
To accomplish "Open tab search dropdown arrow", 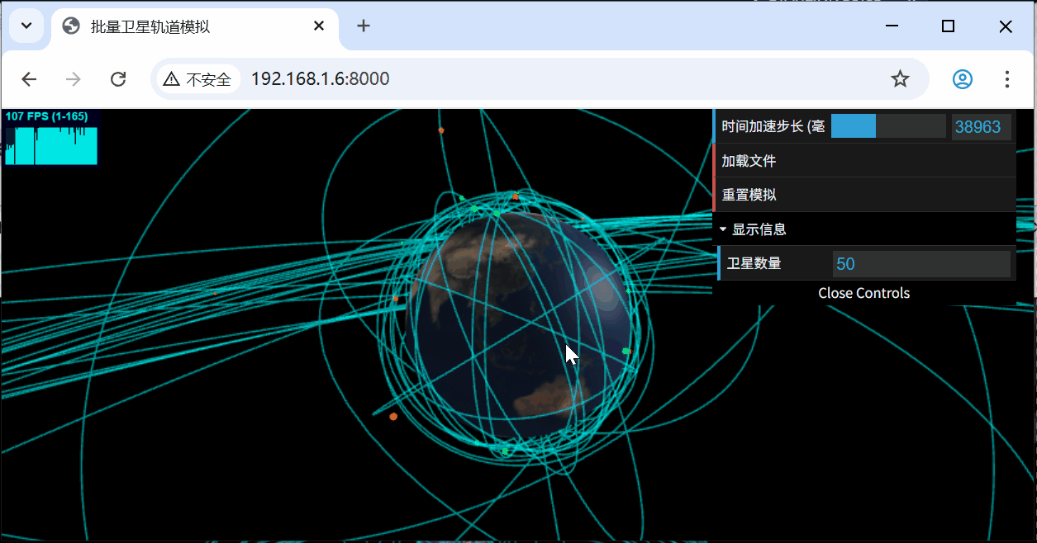I will [x=26, y=26].
